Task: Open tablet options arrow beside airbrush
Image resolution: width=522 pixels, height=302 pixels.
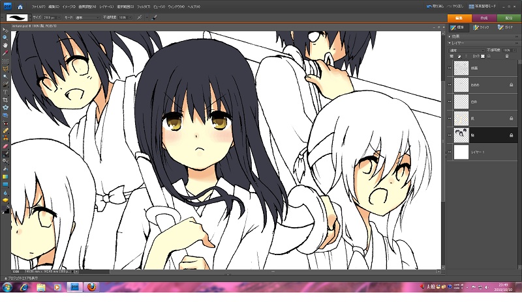Action: tap(146, 18)
